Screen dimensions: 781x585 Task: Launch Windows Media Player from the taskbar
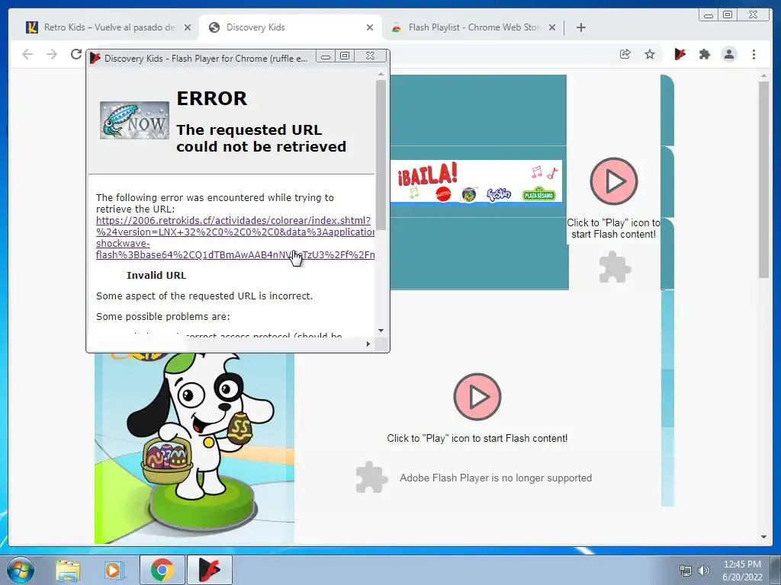[113, 571]
